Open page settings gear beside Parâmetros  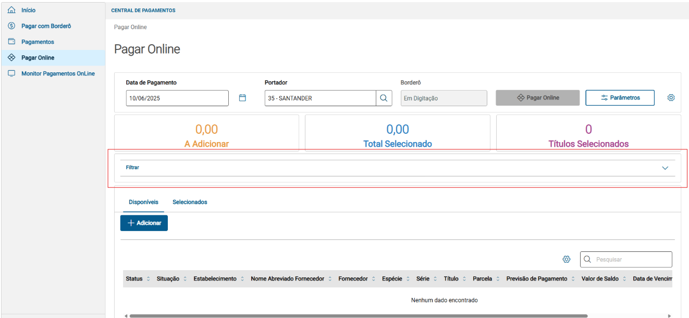pyautogui.click(x=671, y=98)
